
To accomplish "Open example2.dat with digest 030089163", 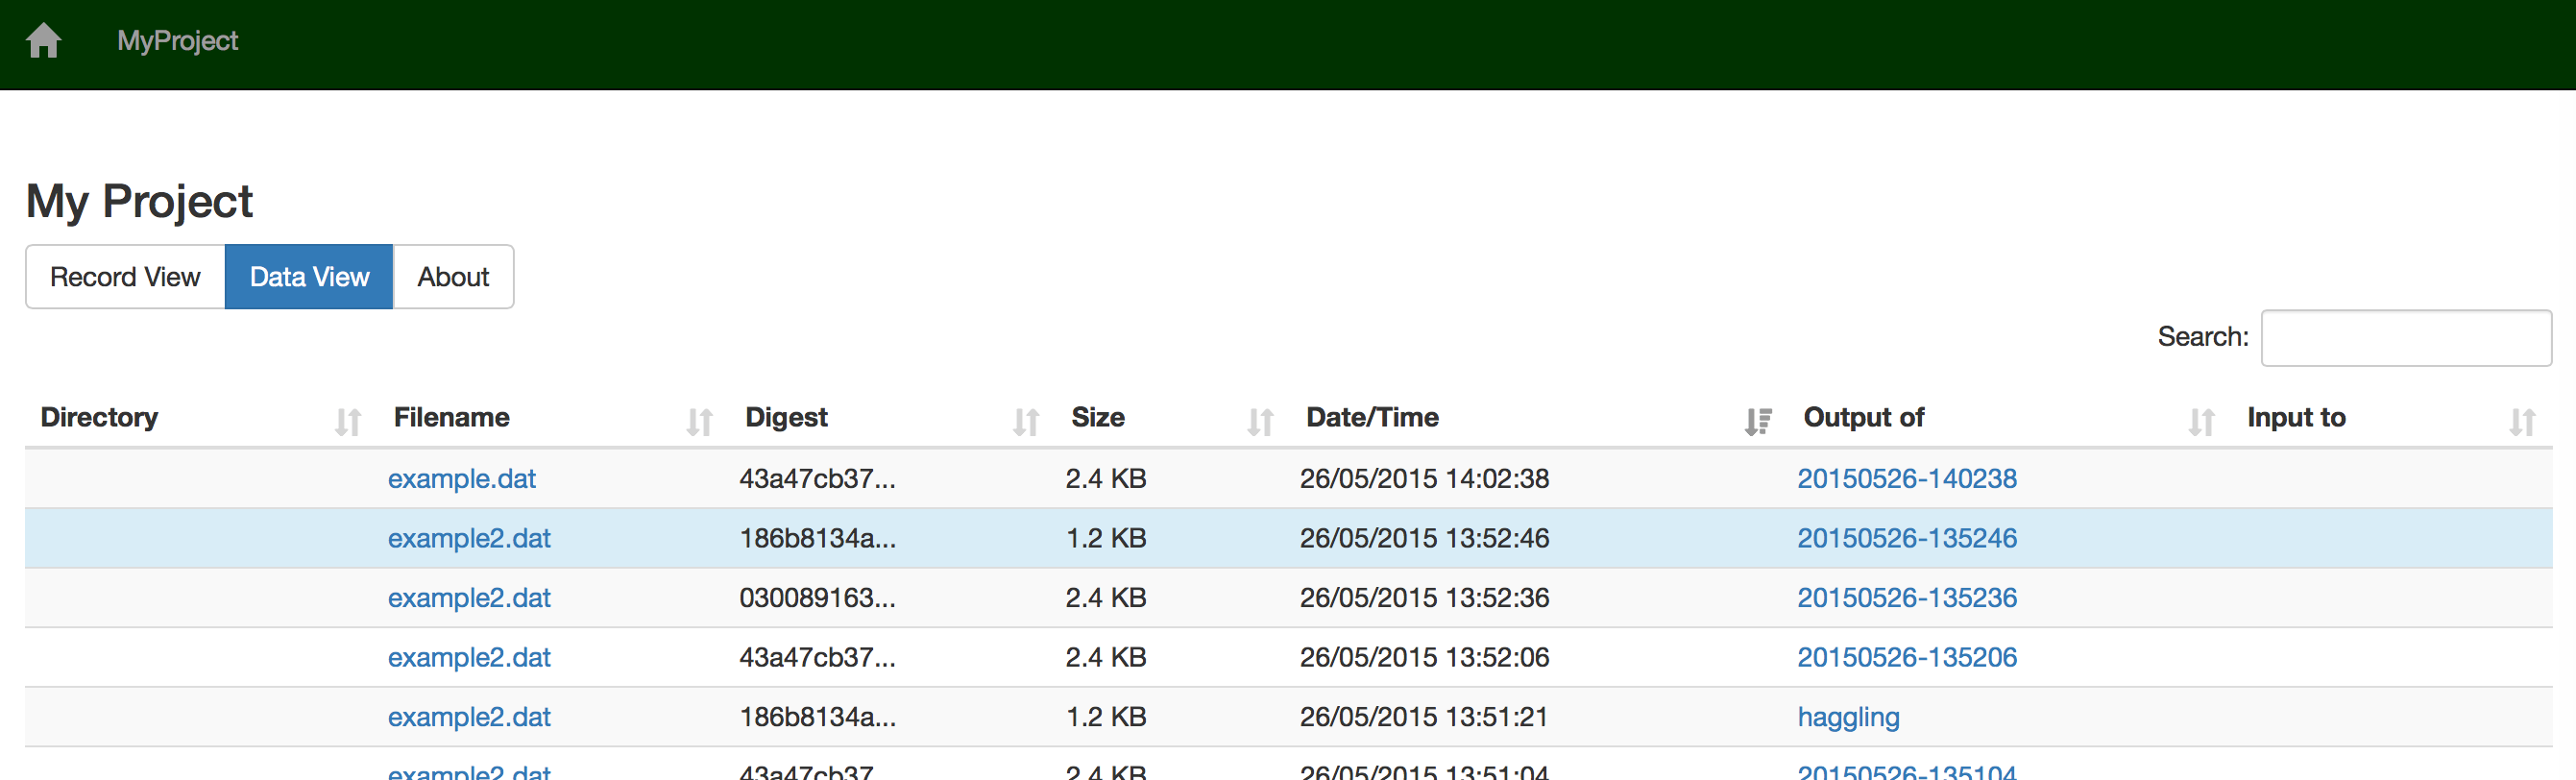I will tap(469, 598).
